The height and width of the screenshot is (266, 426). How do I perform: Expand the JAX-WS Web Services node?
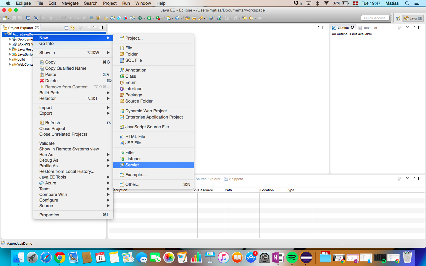[10, 44]
